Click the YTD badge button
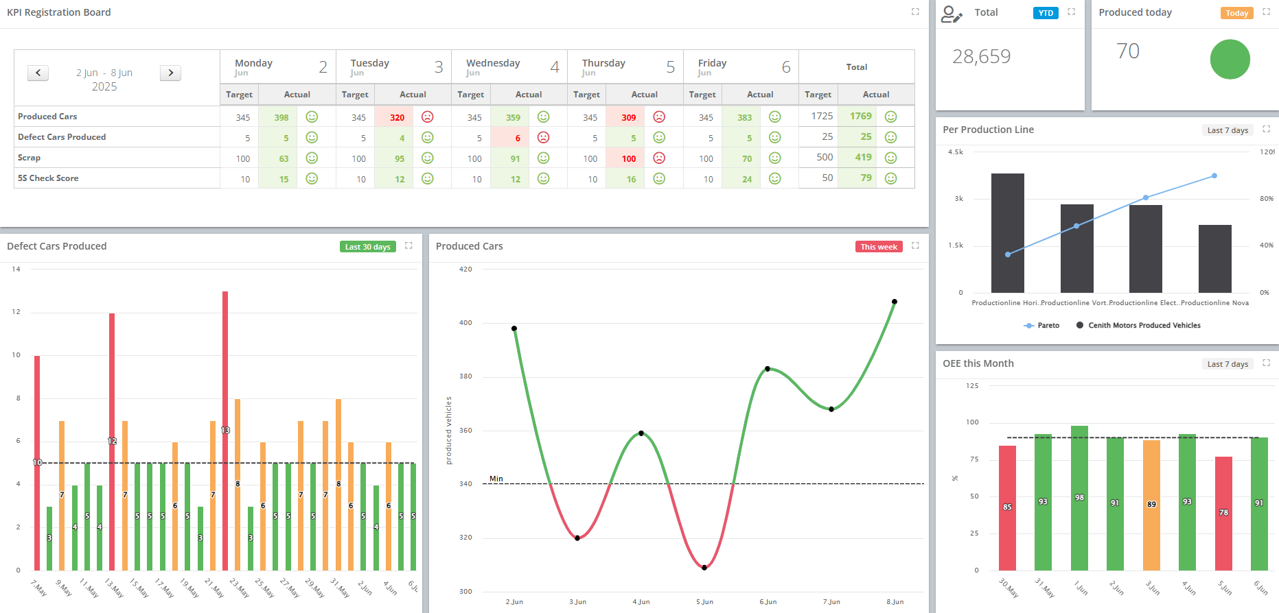 click(x=1045, y=13)
